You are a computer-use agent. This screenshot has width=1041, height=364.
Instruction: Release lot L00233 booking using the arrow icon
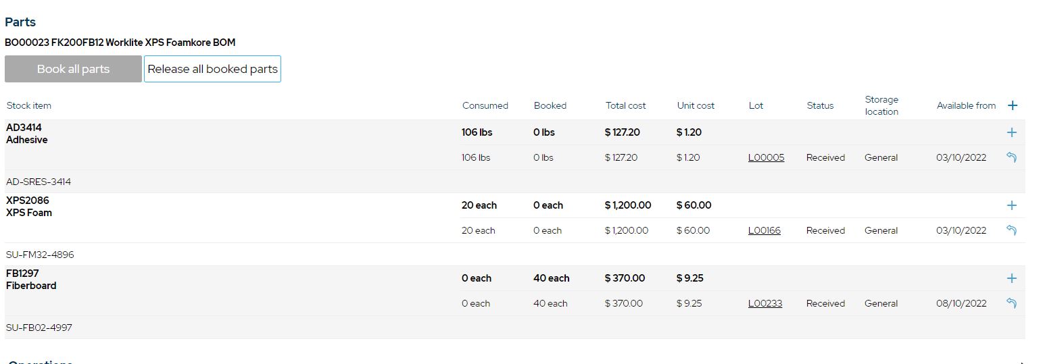point(1011,303)
